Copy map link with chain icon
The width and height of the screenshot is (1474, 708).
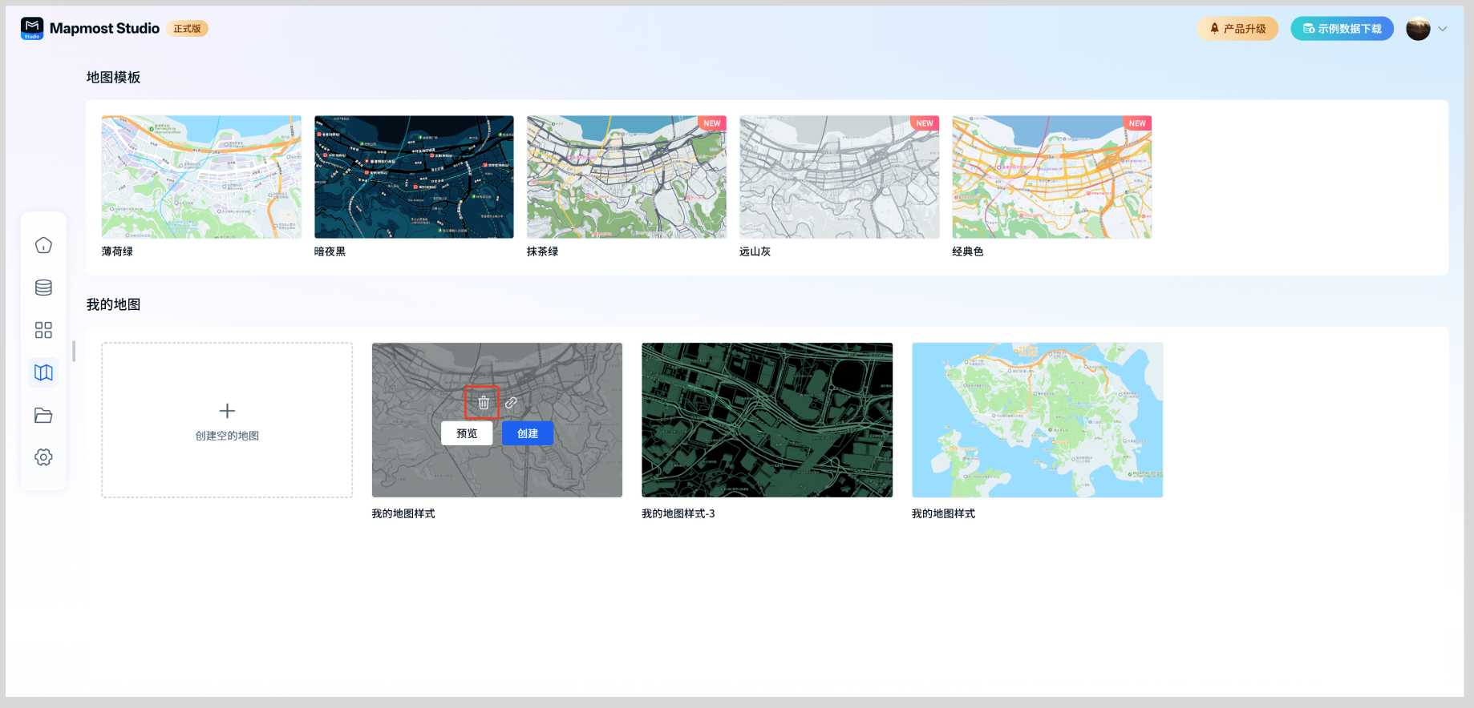tap(511, 403)
